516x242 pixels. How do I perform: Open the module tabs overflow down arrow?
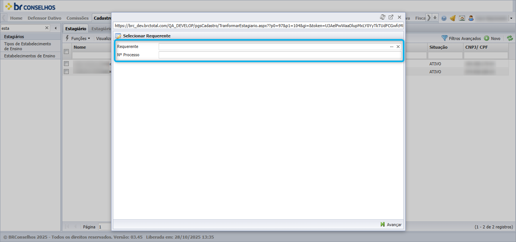tap(435, 18)
